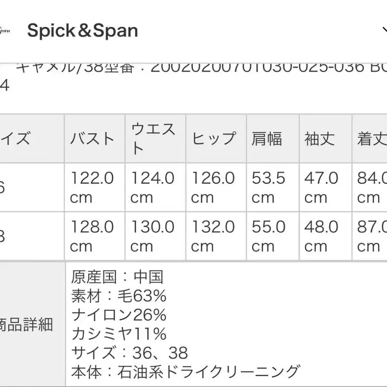Select the ウエスト column header

(154, 138)
